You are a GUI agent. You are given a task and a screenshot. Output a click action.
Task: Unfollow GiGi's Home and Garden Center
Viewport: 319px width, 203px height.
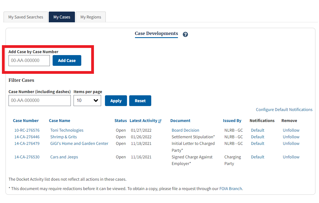(291, 144)
